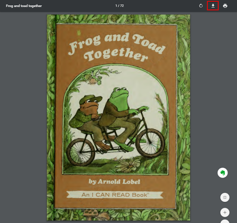Click the book cover page image
The image size is (237, 223).
click(x=118, y=117)
